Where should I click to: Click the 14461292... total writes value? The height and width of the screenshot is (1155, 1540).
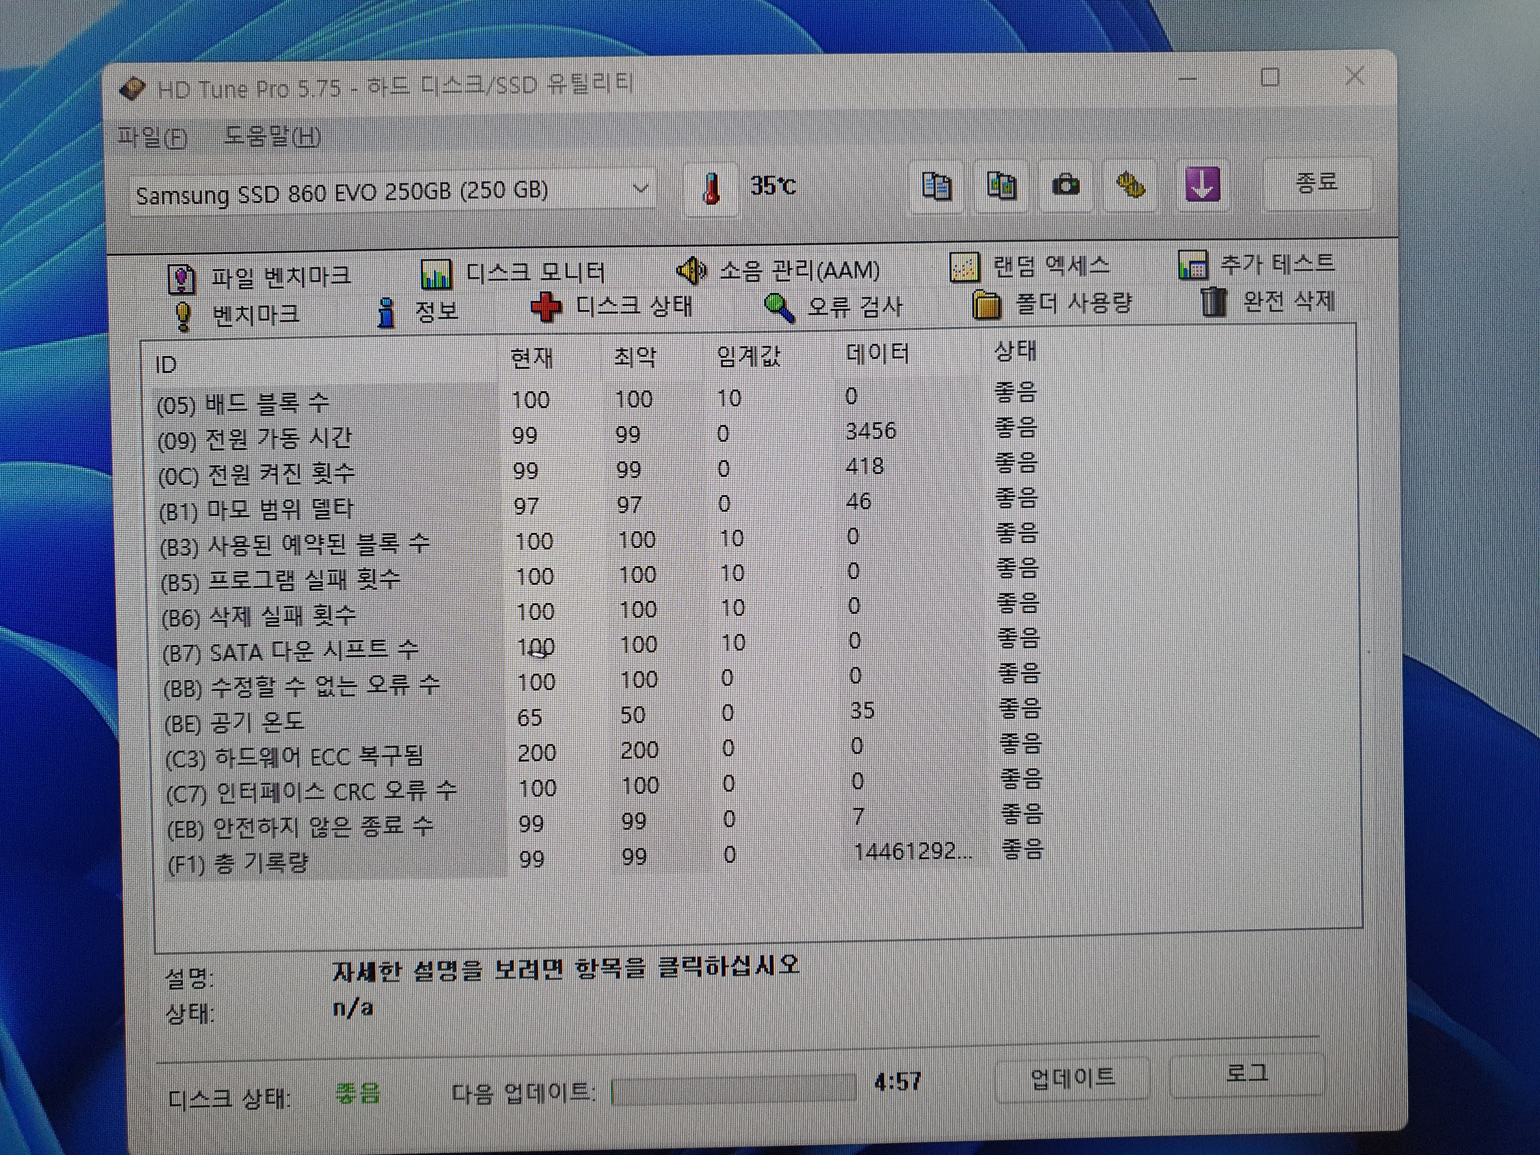(x=913, y=851)
